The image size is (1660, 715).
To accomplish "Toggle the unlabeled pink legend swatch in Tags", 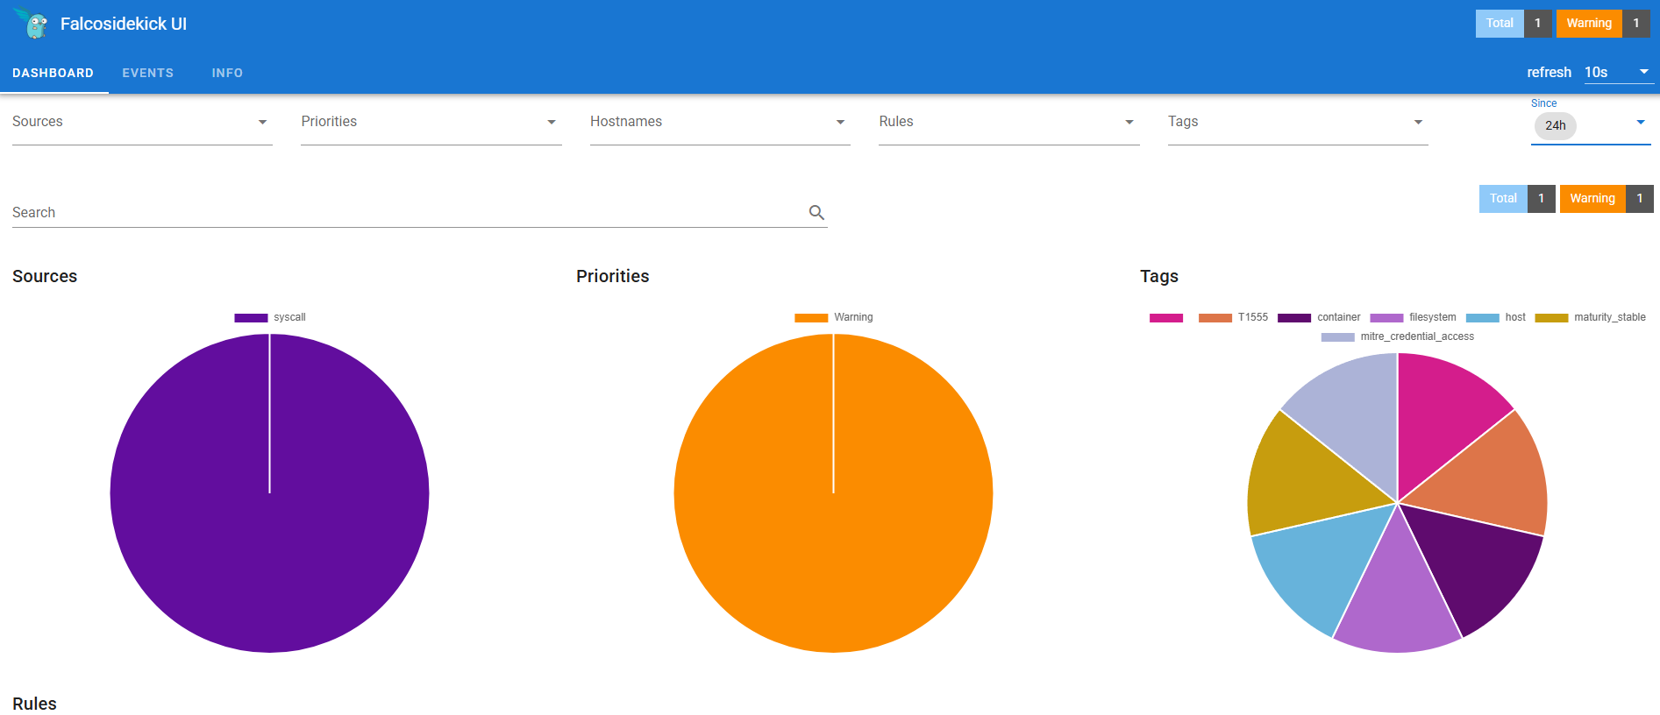I will [x=1166, y=318].
